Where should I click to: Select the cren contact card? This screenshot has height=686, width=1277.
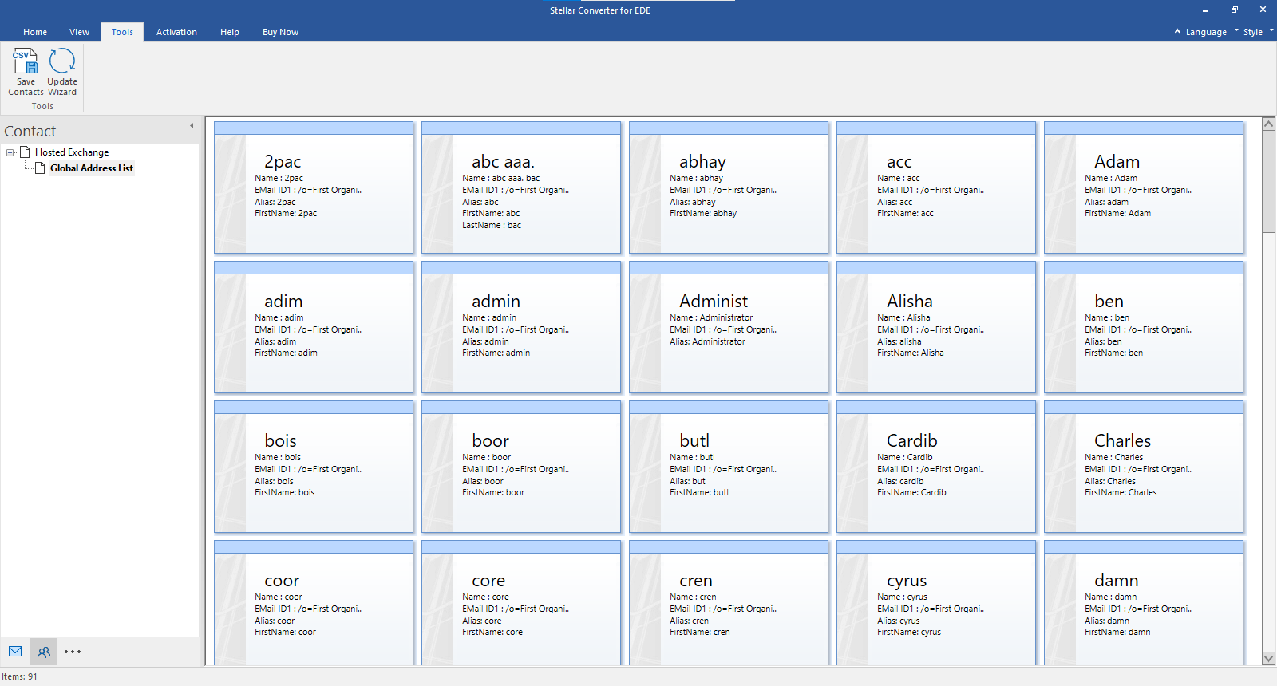tap(729, 603)
